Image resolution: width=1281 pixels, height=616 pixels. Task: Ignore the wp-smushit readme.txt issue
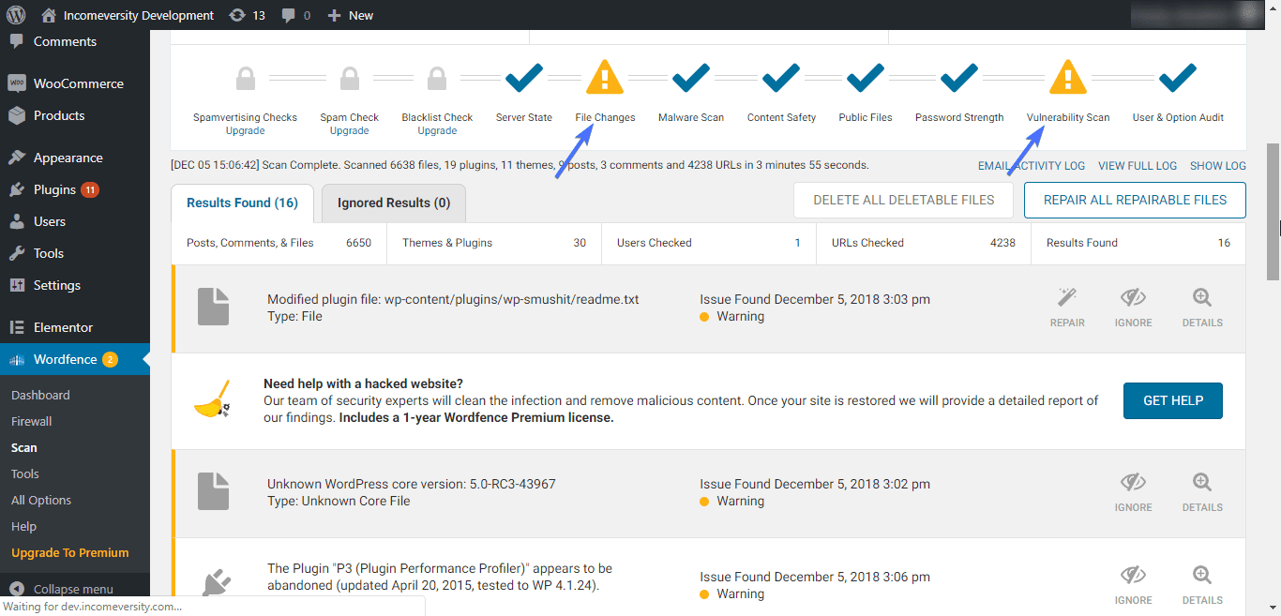pyautogui.click(x=1134, y=308)
